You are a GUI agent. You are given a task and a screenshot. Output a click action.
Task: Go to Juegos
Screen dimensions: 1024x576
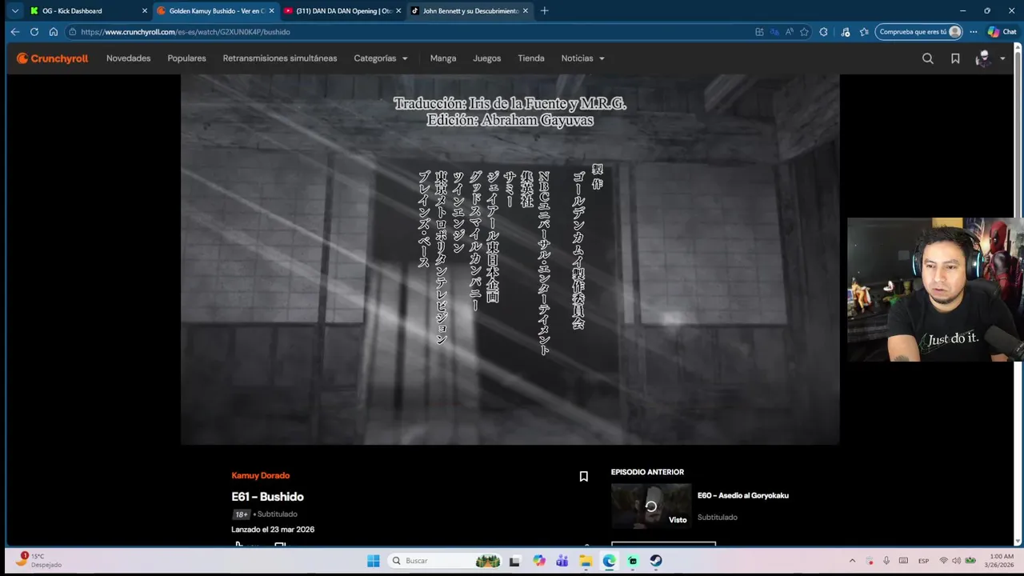[486, 58]
